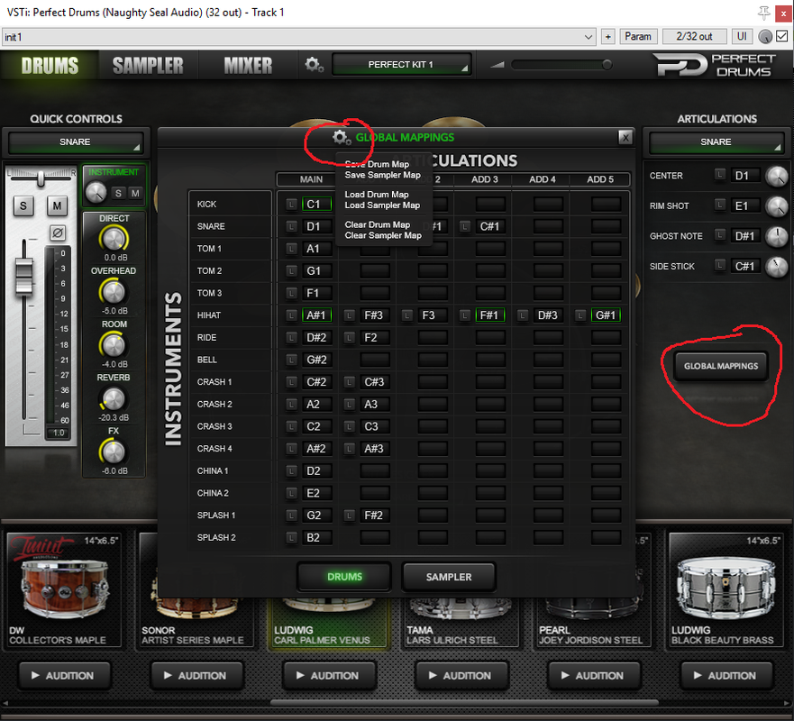Click the round knob next to UI button
The image size is (794, 721).
tap(765, 36)
